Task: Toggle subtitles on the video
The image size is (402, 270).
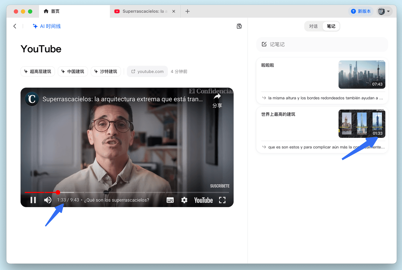Action: [170, 200]
